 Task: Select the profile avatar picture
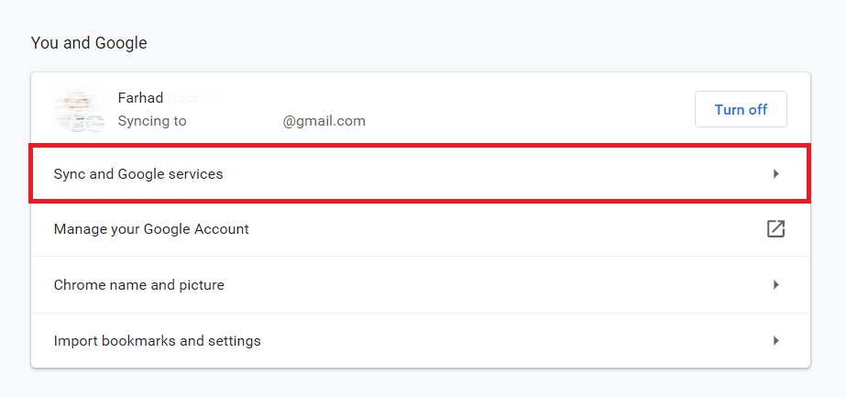click(77, 109)
